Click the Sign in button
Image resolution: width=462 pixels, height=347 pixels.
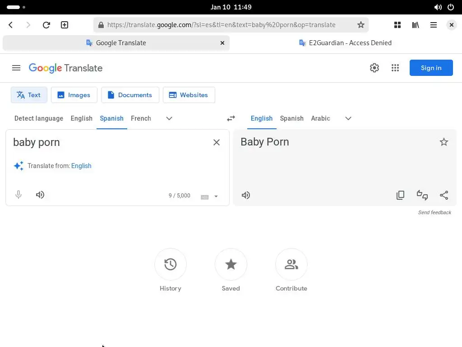click(431, 68)
